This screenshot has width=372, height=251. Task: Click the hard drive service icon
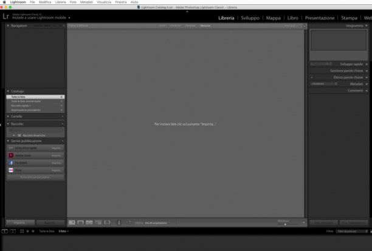point(11,148)
